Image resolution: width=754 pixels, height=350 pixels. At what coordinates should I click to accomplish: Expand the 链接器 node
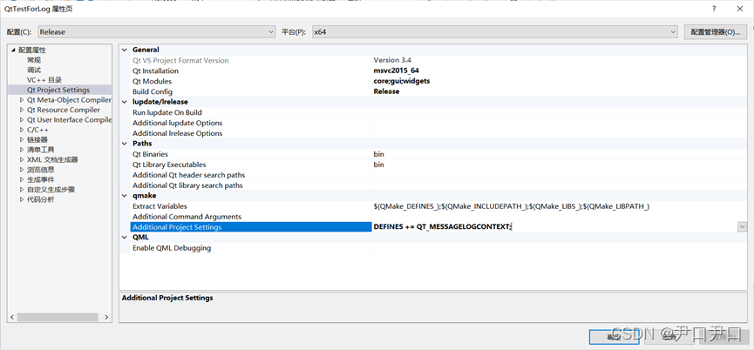pos(22,139)
